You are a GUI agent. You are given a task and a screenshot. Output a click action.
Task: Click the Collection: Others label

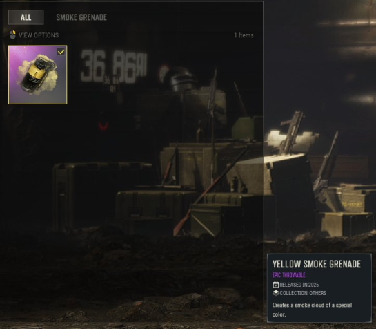tap(303, 293)
